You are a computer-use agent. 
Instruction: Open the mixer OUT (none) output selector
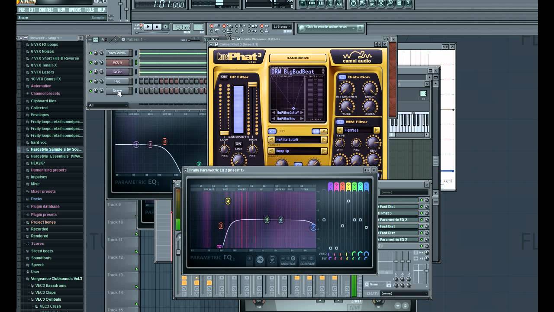click(403, 293)
